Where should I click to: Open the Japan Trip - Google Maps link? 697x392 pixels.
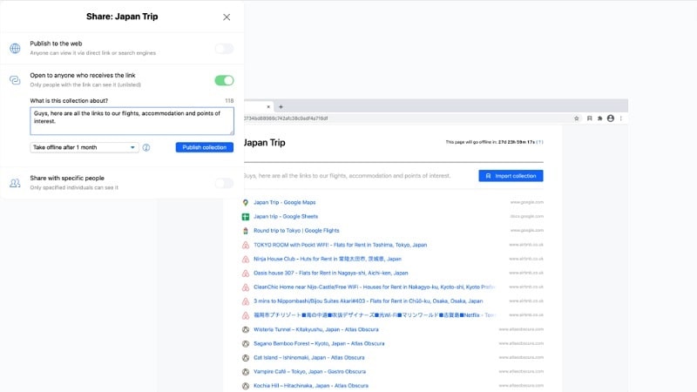coord(285,202)
